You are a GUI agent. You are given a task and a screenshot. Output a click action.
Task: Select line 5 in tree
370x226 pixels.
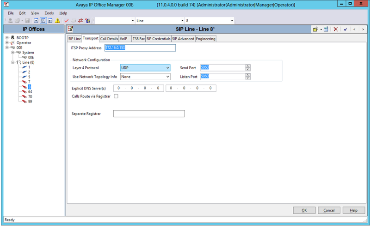(x=29, y=77)
